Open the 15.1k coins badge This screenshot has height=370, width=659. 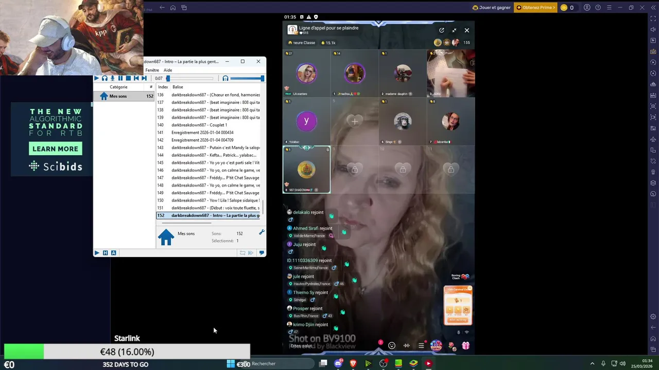coord(328,43)
